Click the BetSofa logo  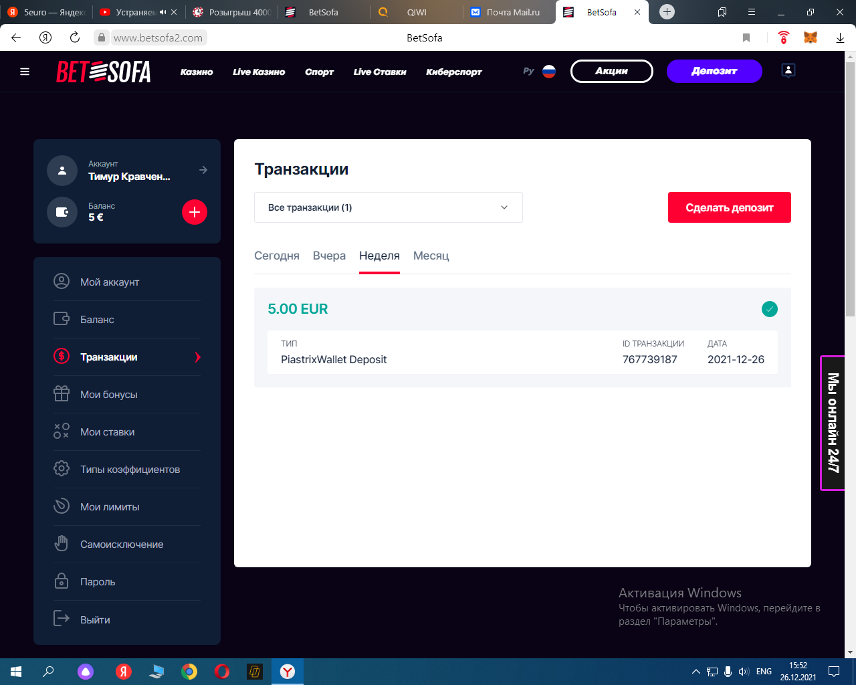[x=104, y=72]
